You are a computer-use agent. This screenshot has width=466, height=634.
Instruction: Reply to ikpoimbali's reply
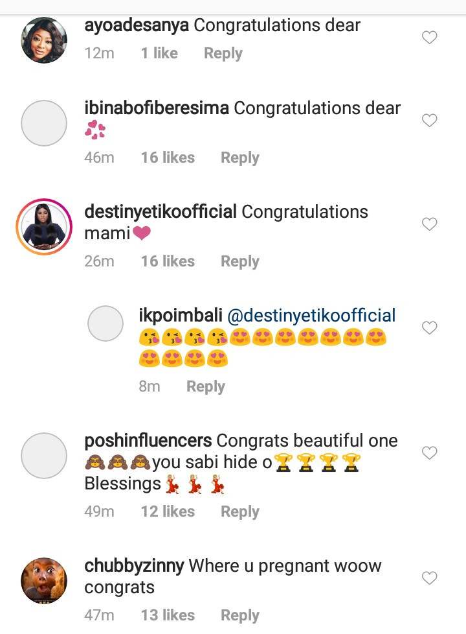coord(205,386)
